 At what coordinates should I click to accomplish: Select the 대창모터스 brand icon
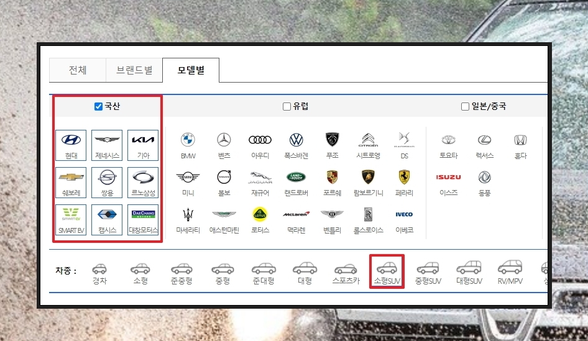tap(143, 220)
